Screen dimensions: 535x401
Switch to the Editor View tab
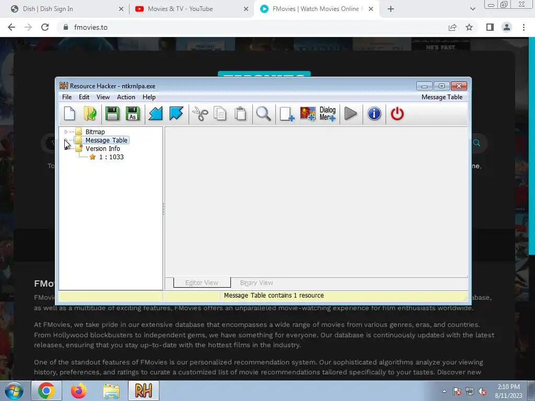(202, 282)
